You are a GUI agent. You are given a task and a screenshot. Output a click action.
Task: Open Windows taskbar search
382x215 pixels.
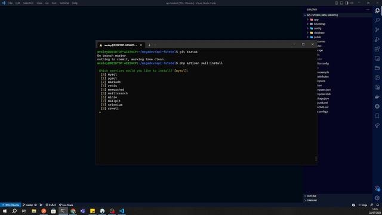click(x=14, y=211)
